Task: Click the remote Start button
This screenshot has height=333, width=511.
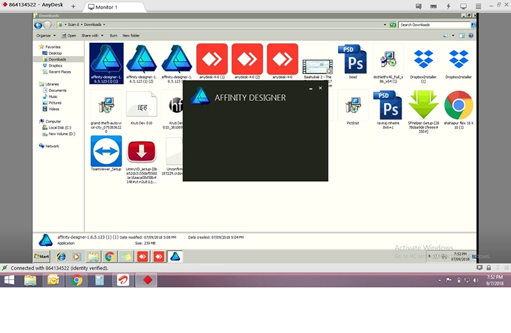Action: (x=42, y=256)
